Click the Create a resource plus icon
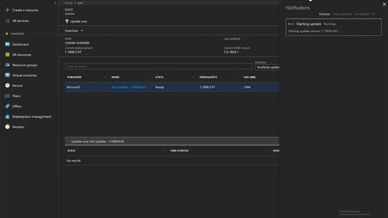This screenshot has height=218, width=388. pyautogui.click(x=7, y=10)
